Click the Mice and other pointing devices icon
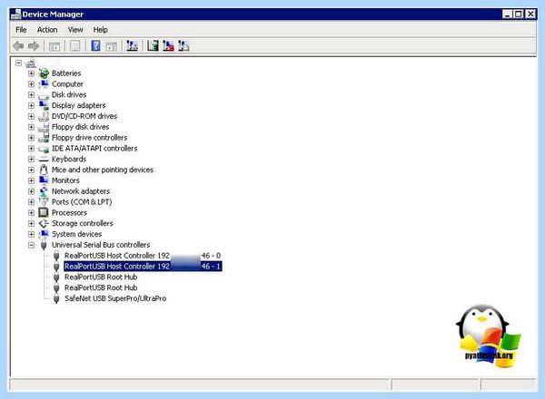545x399 pixels. click(44, 170)
